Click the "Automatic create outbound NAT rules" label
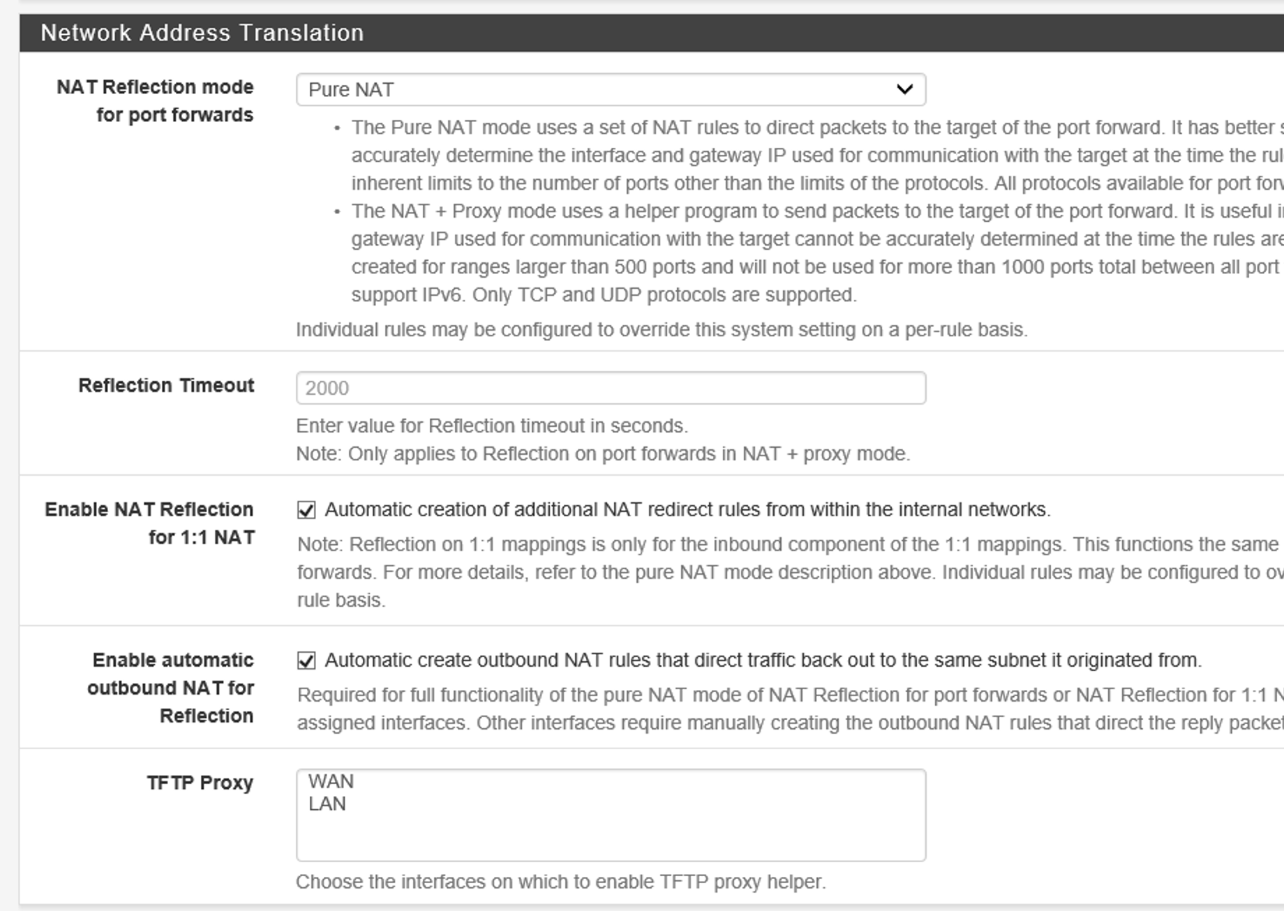 [x=763, y=661]
